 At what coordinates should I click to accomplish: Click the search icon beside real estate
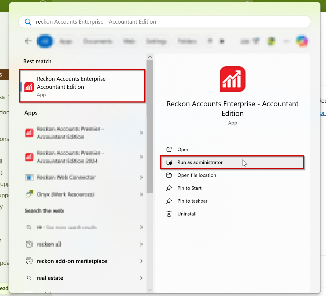tap(29, 278)
